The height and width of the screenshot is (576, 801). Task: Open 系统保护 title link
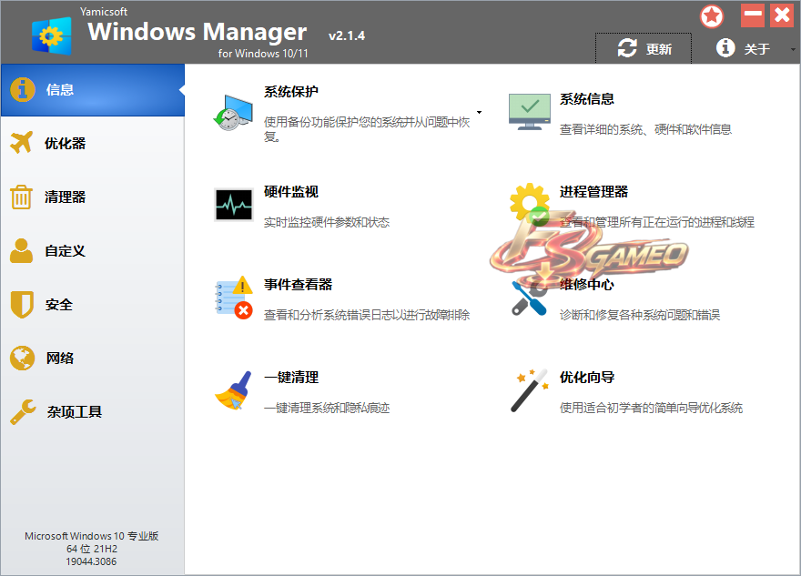click(291, 92)
